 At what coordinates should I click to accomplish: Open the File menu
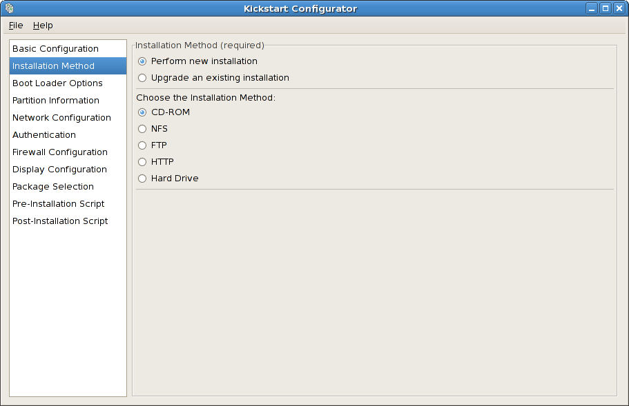pos(16,26)
